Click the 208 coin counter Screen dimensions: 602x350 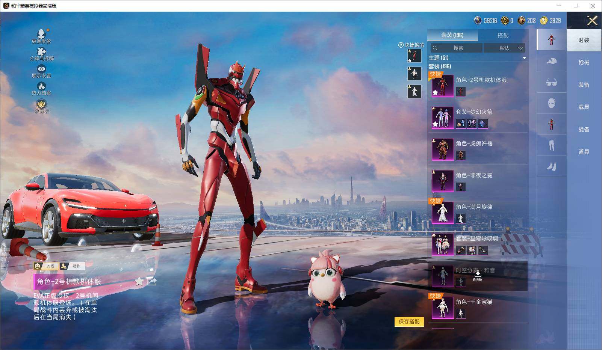click(527, 21)
